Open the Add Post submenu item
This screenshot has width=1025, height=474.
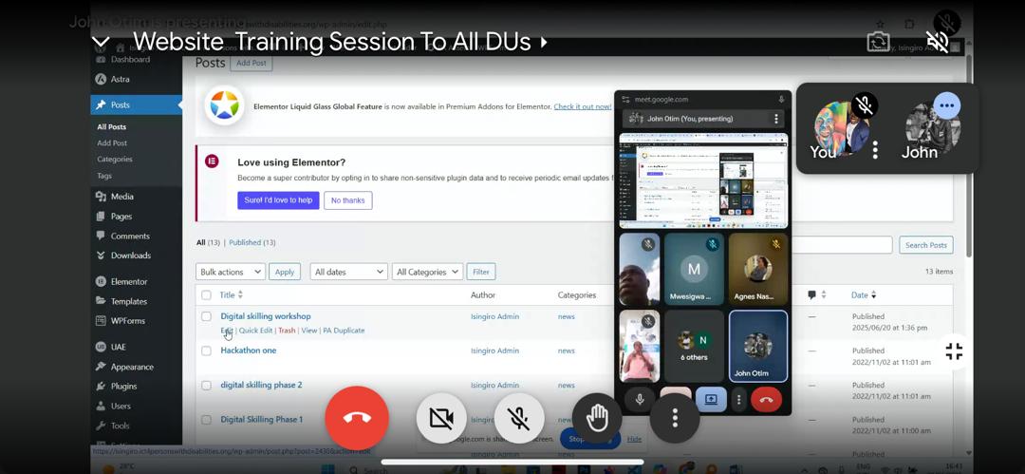[112, 142]
